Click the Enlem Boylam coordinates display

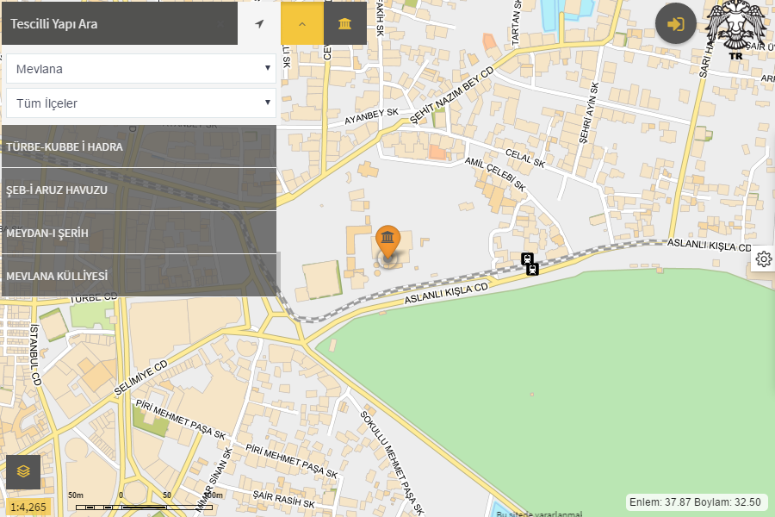click(x=695, y=501)
